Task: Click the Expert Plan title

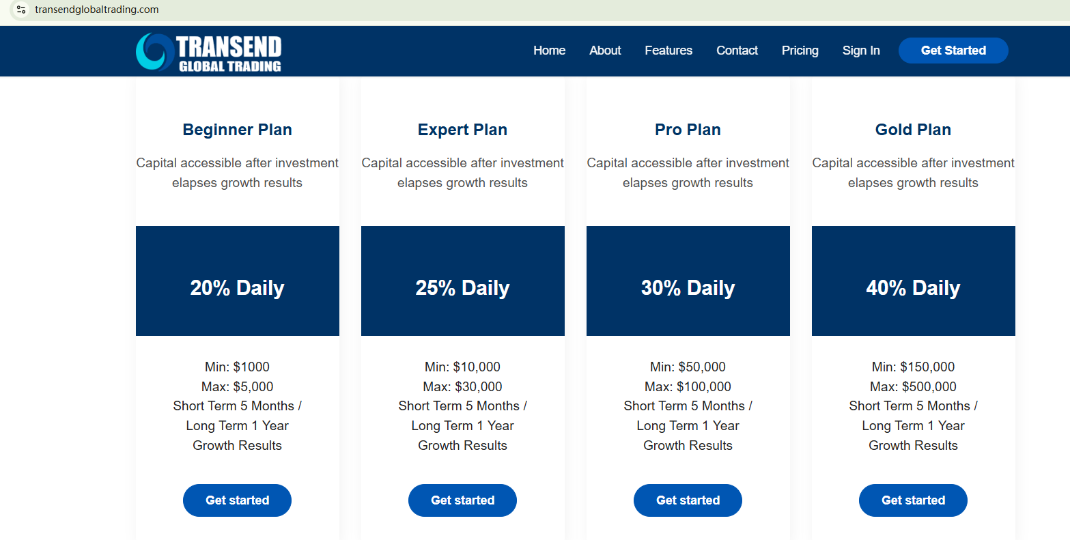Action: [x=462, y=130]
